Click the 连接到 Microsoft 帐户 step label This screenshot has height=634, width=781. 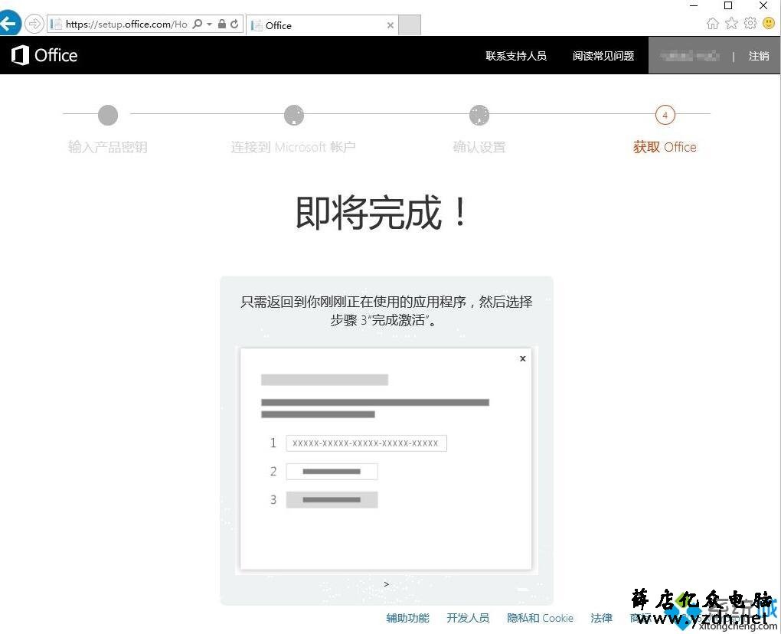292,147
